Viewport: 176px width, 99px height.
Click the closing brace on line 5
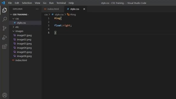[55, 33]
